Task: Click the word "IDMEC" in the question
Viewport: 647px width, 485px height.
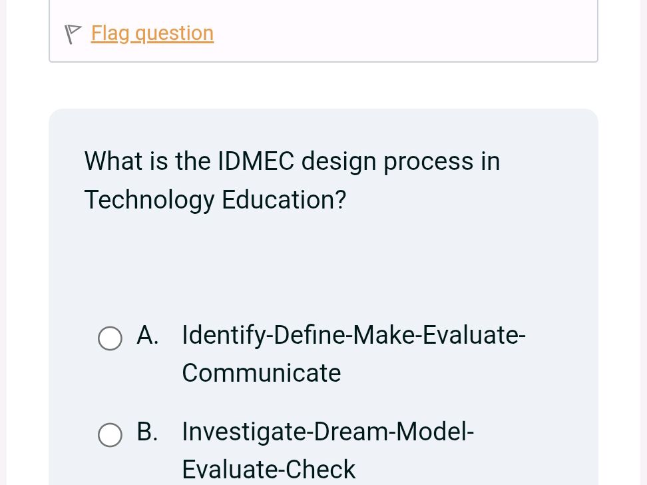Action: (x=256, y=161)
